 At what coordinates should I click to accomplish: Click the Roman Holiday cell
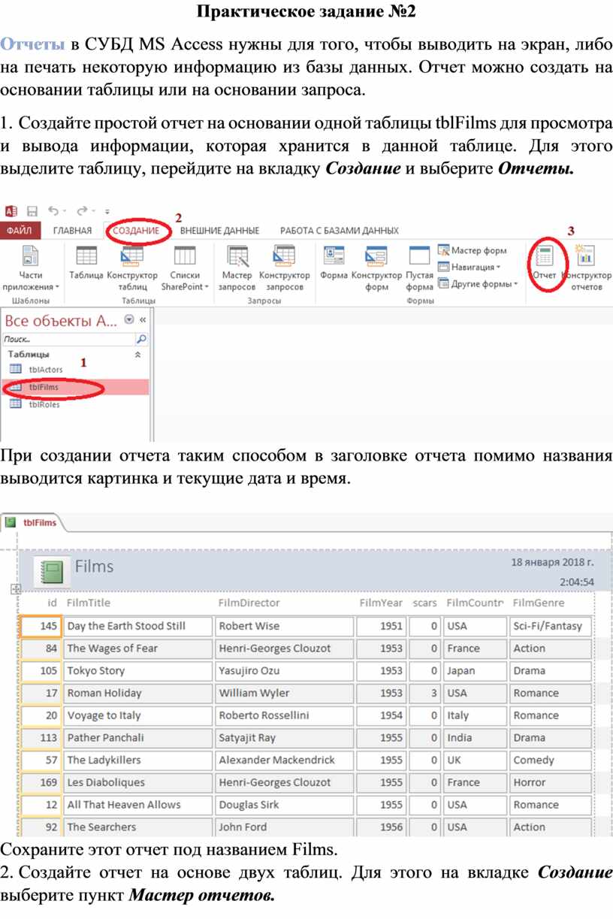[138, 693]
